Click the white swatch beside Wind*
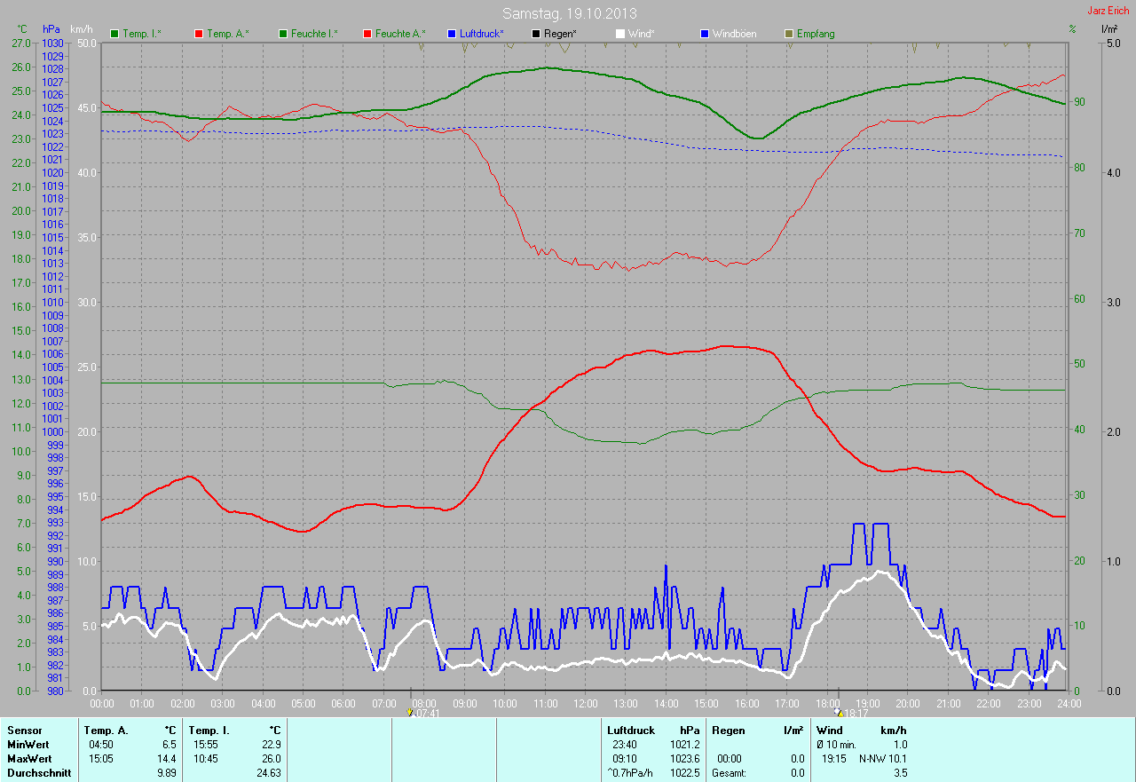The width and height of the screenshot is (1136, 782). point(621,34)
